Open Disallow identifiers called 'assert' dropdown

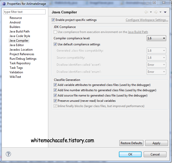[156, 65]
